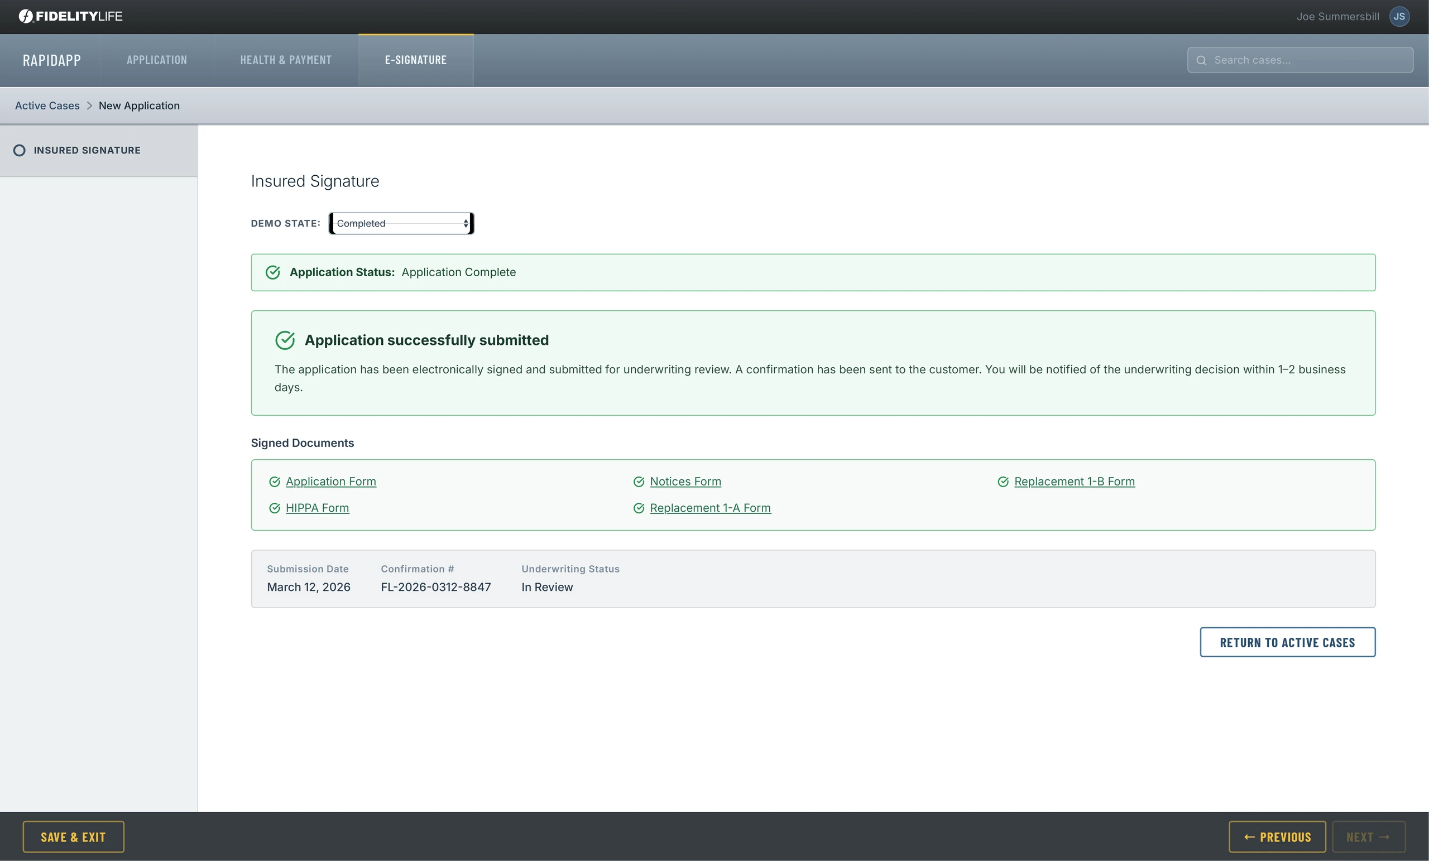The width and height of the screenshot is (1429, 861).
Task: Open the Application Form document
Action: coord(330,482)
